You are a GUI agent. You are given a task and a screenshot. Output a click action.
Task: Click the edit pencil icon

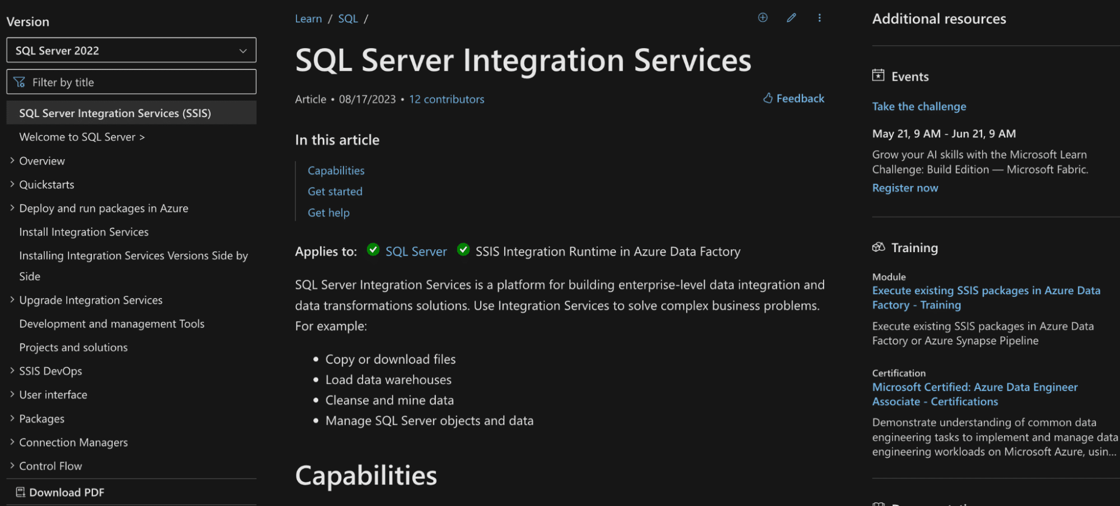[x=791, y=18]
